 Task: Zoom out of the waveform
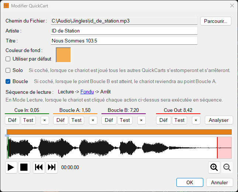[x=227, y=167]
